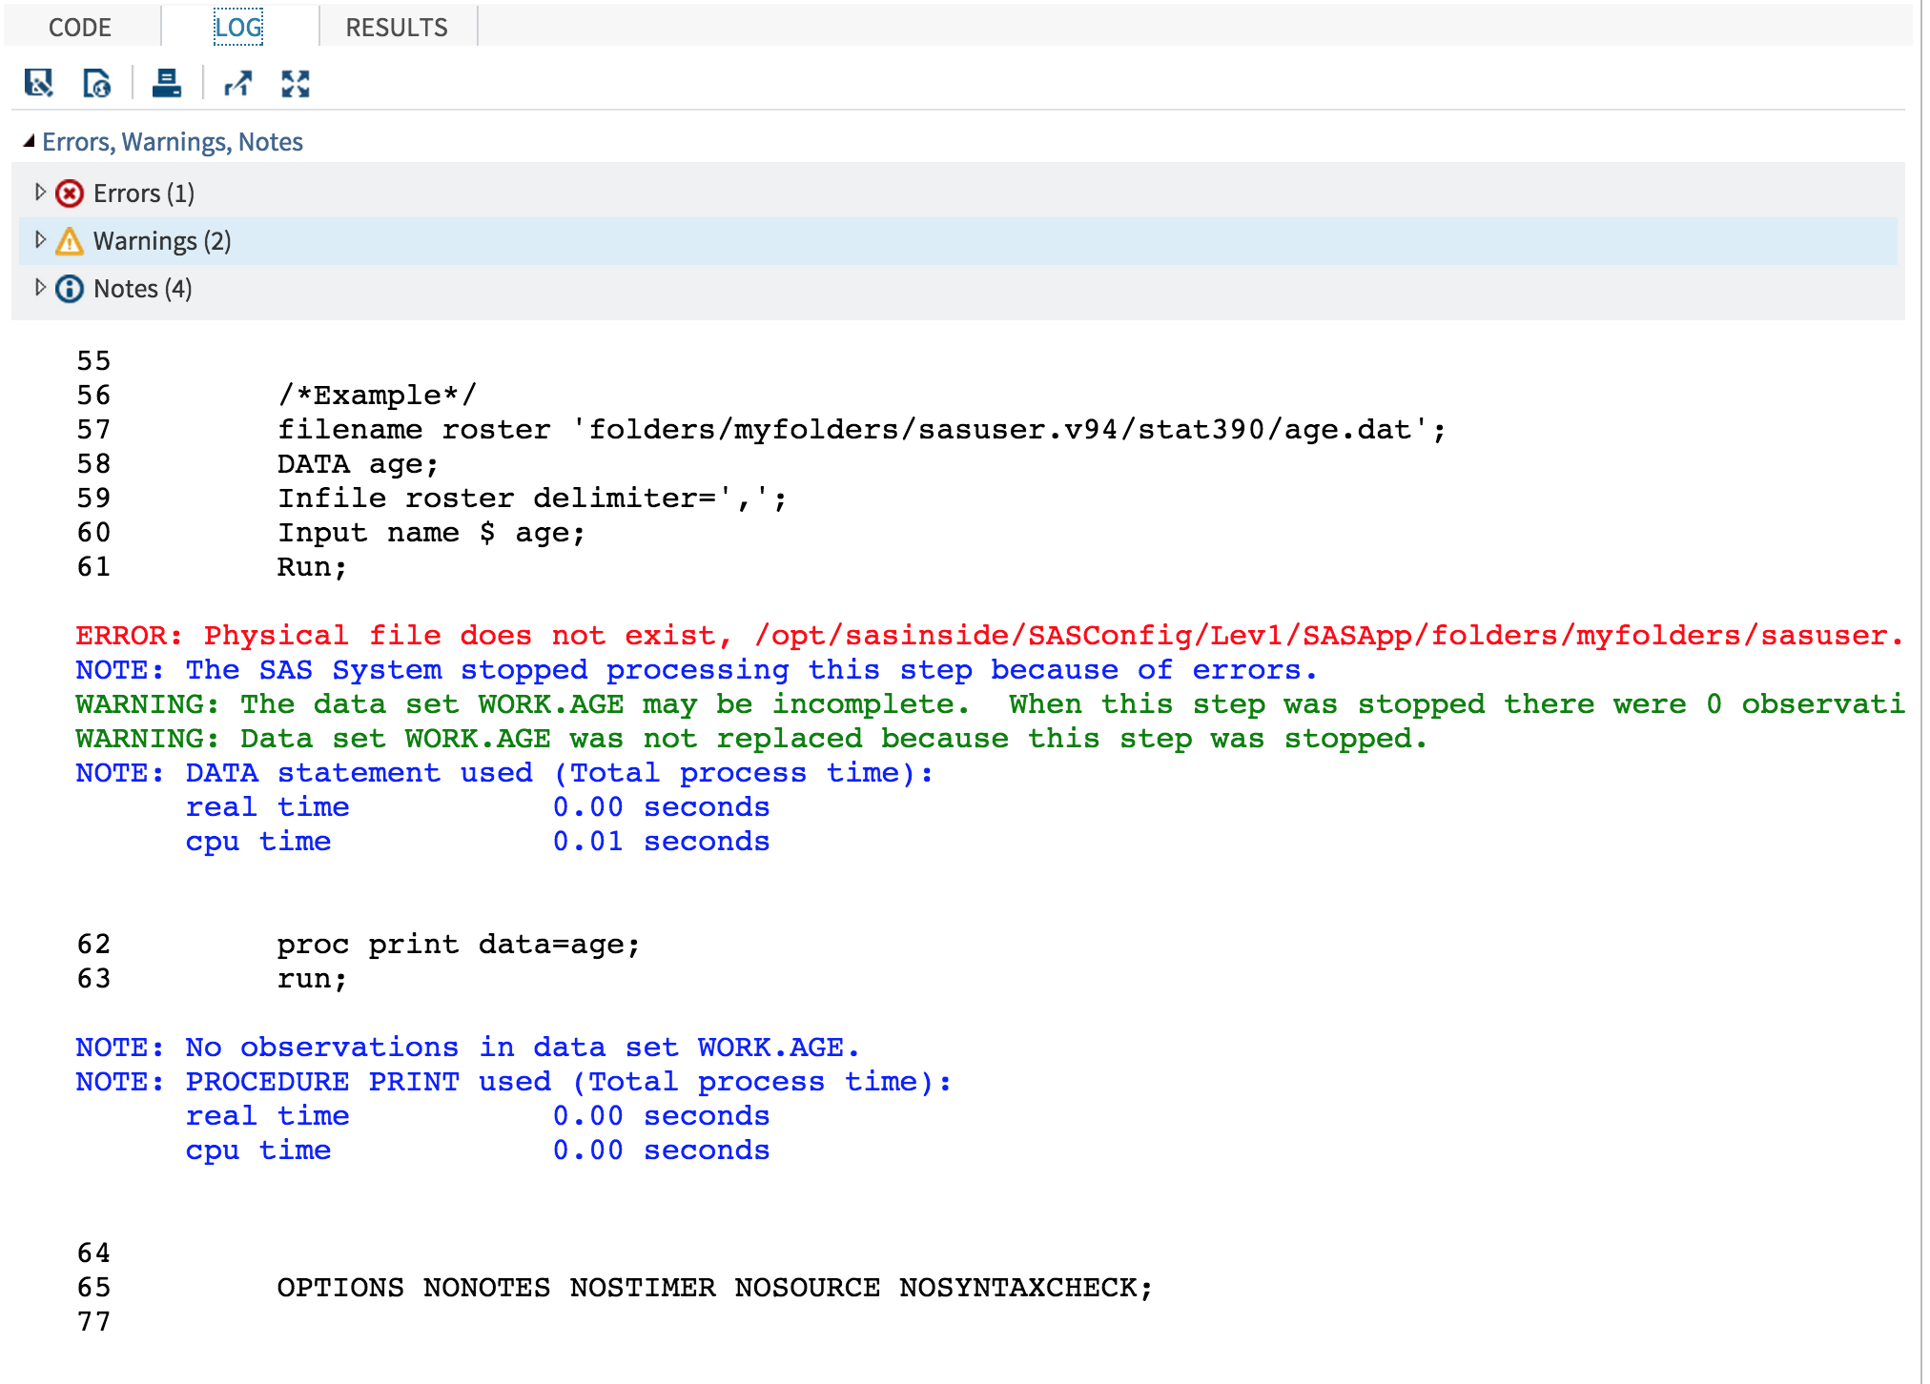The height and width of the screenshot is (1384, 1930).
Task: Switch to the RESULTS tab
Action: point(397,28)
